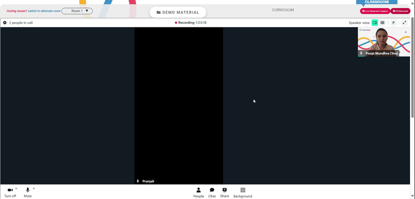Click switch to alternate room link

tap(44, 11)
